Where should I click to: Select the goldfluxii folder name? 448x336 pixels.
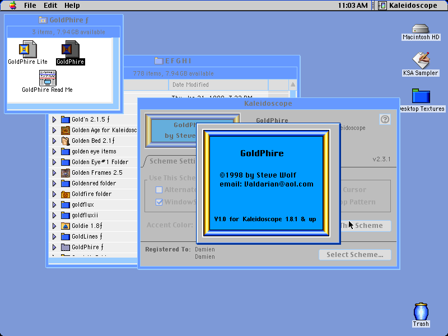[x=85, y=216]
